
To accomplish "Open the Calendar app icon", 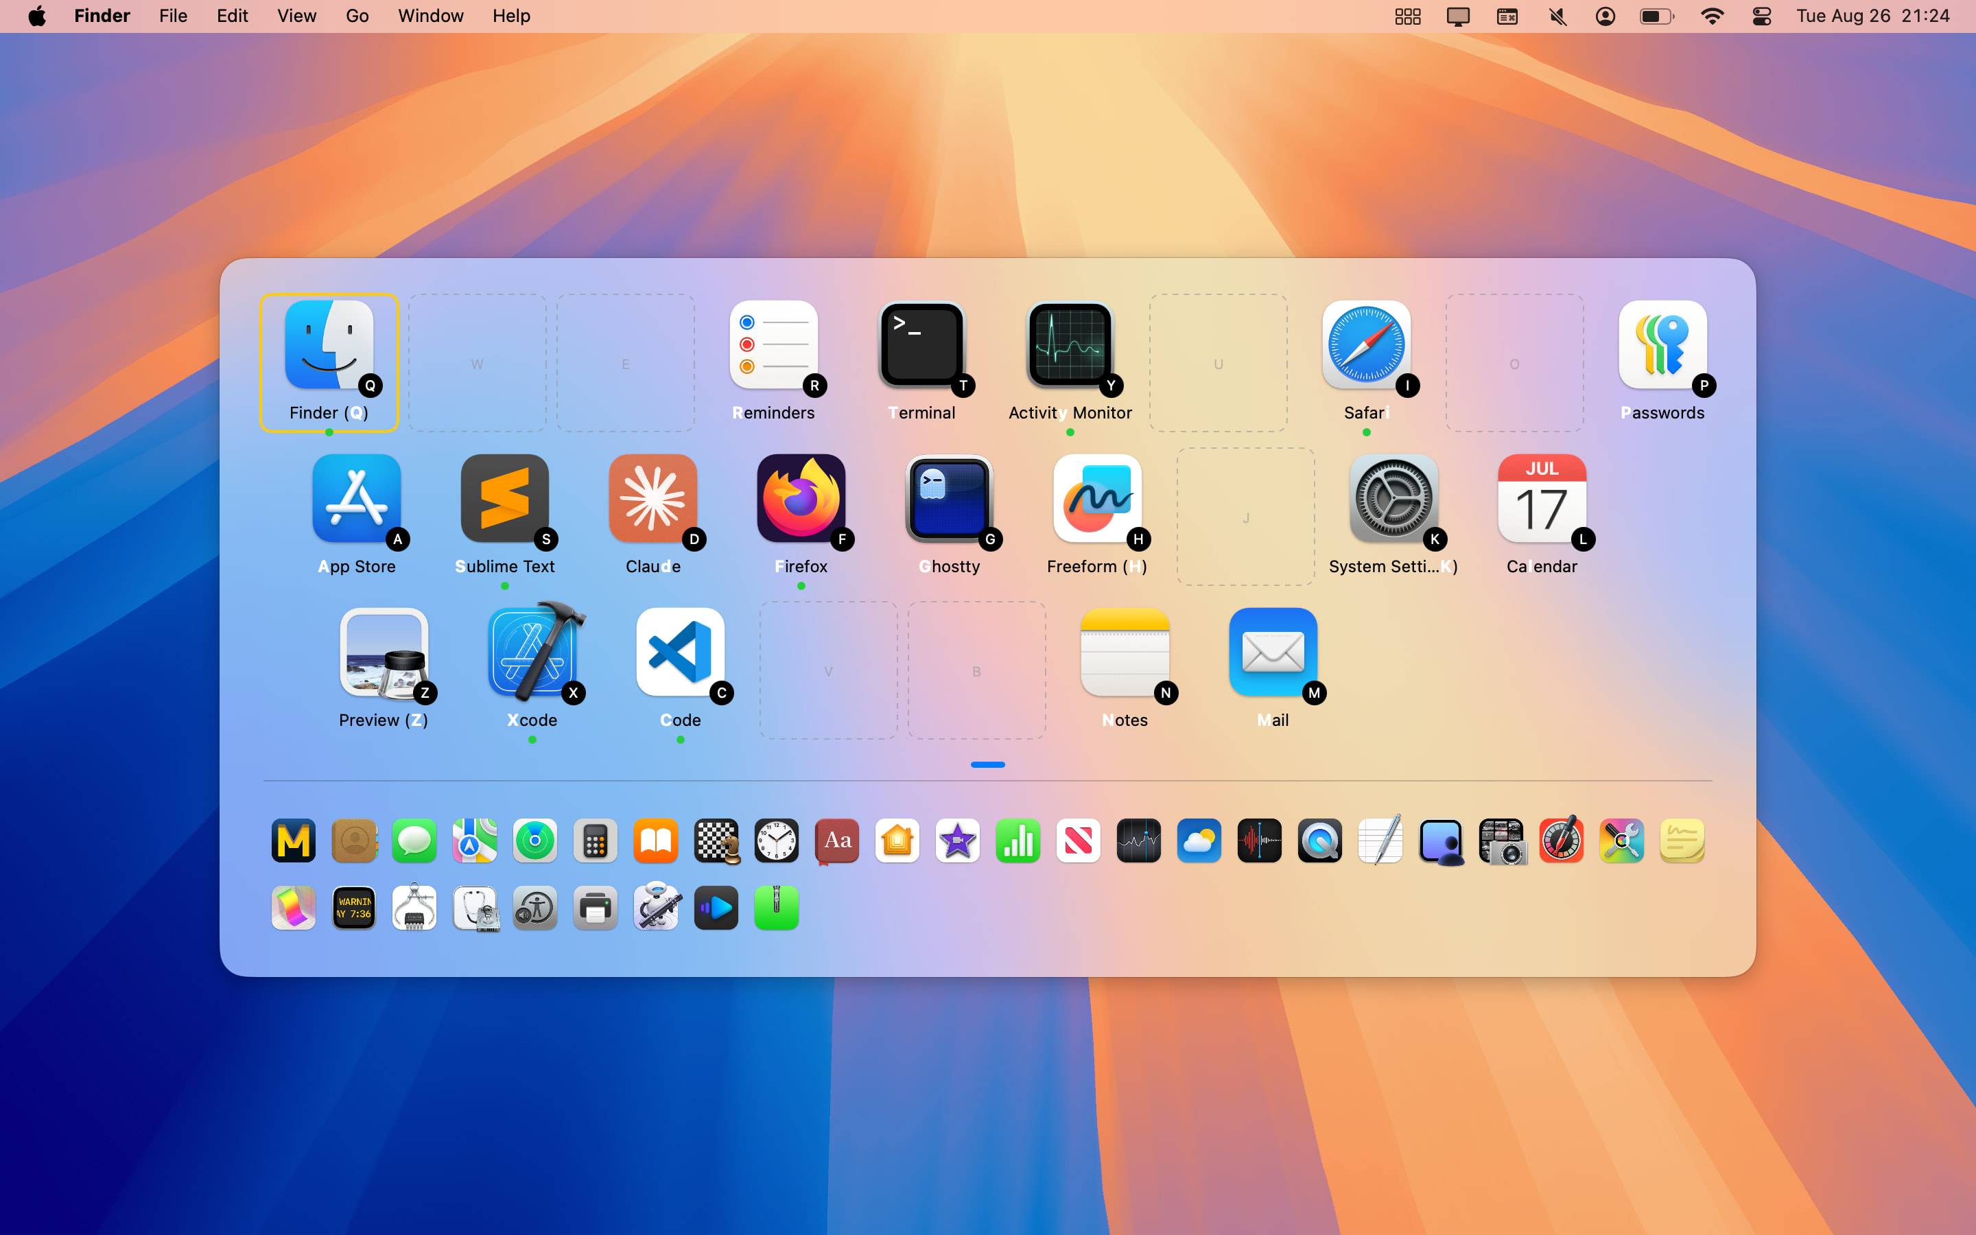I will point(1542,498).
